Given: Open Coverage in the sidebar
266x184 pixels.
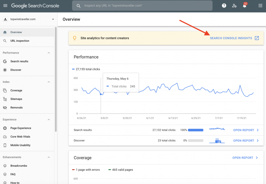Looking at the screenshot, I should [x=27, y=91].
